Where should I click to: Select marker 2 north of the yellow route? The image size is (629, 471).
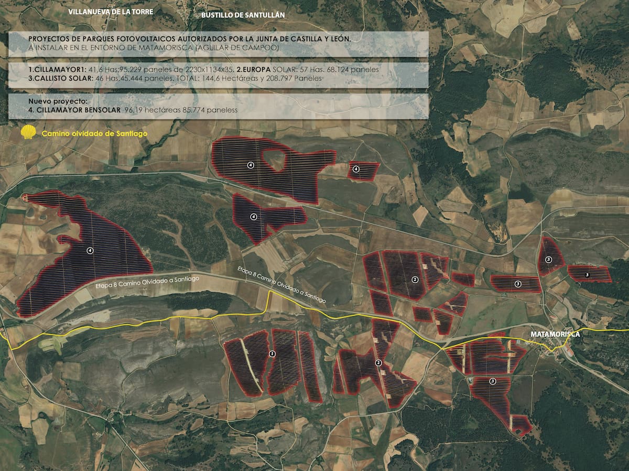415,279
